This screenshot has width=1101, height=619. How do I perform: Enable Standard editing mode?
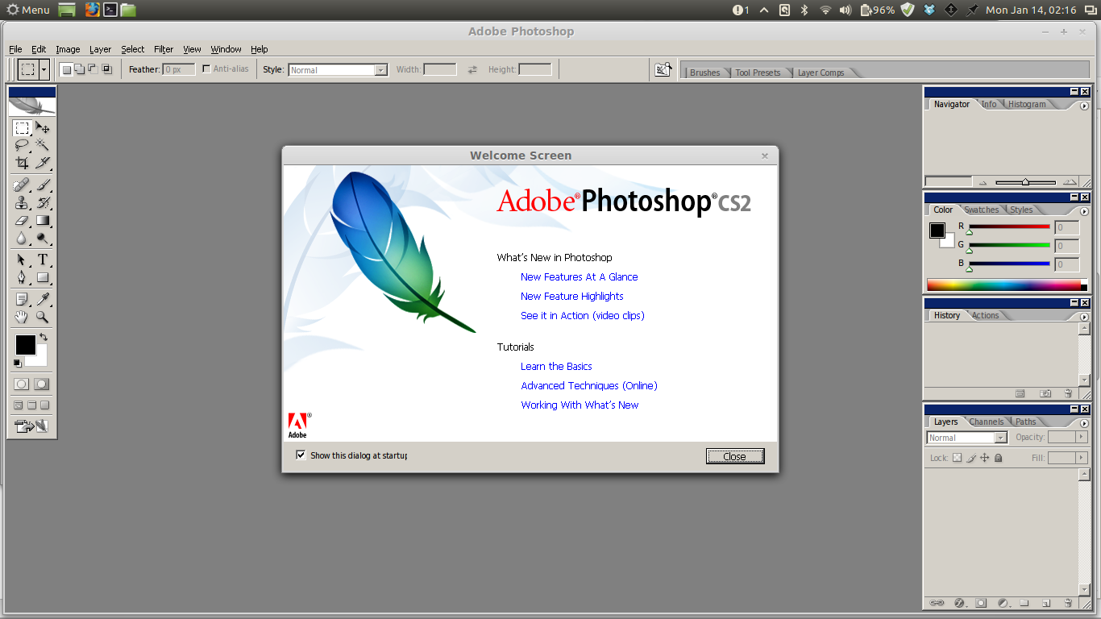[x=22, y=384]
